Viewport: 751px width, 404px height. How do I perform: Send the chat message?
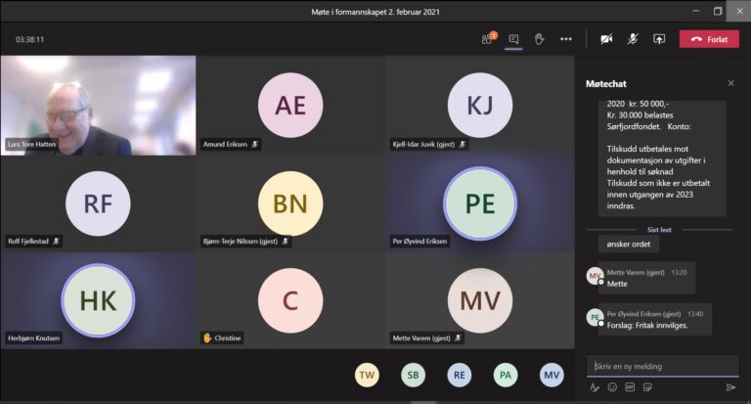pos(729,387)
